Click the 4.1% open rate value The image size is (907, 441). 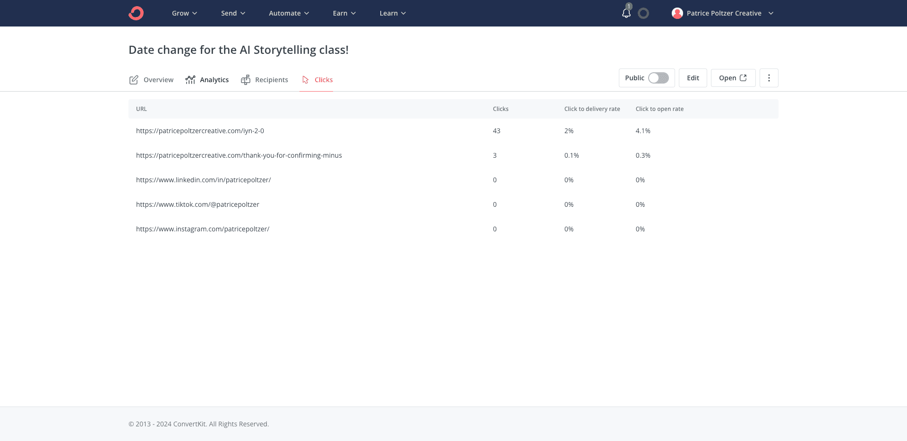tap(643, 131)
